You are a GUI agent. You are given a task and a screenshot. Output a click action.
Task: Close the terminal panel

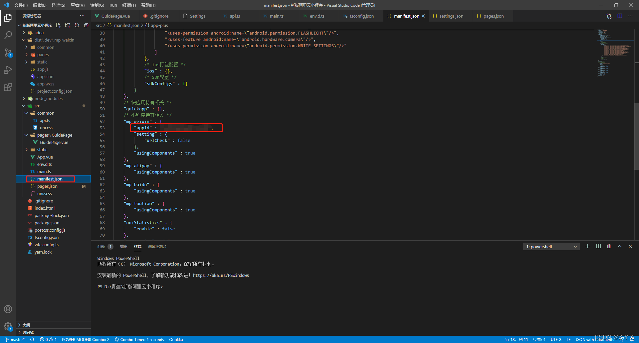click(630, 246)
